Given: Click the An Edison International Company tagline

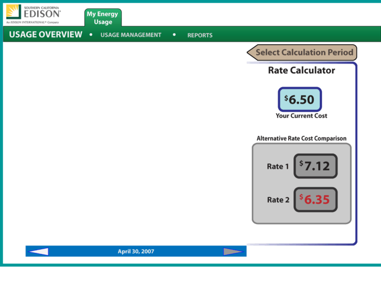Looking at the screenshot, I should 32,23.
